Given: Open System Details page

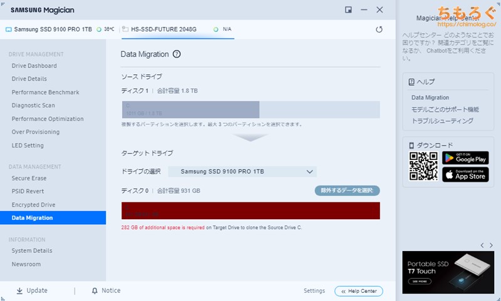Looking at the screenshot, I should pos(32,250).
